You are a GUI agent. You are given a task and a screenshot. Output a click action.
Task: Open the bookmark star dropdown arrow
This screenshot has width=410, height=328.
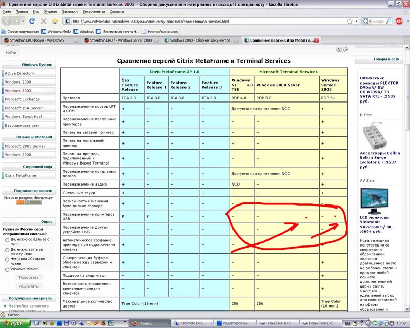[356, 21]
